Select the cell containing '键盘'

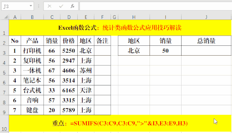[32, 110]
